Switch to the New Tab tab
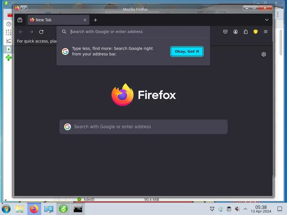The image size is (287, 215). click(58, 20)
